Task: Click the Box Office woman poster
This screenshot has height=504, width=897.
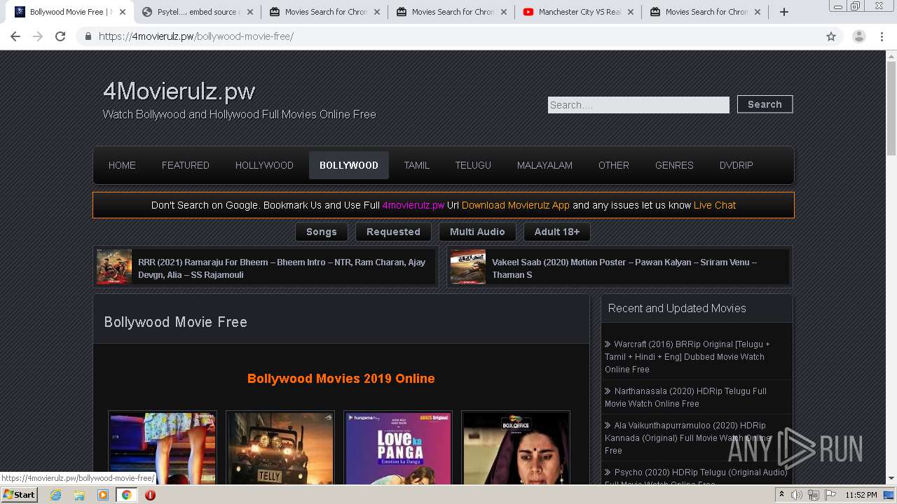Action: click(516, 448)
